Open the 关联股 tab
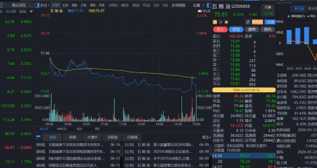This screenshot has width=317, height=168. coord(112,137)
